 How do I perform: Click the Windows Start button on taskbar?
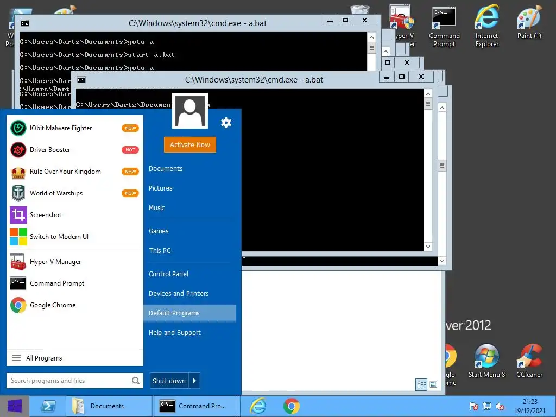(15, 406)
